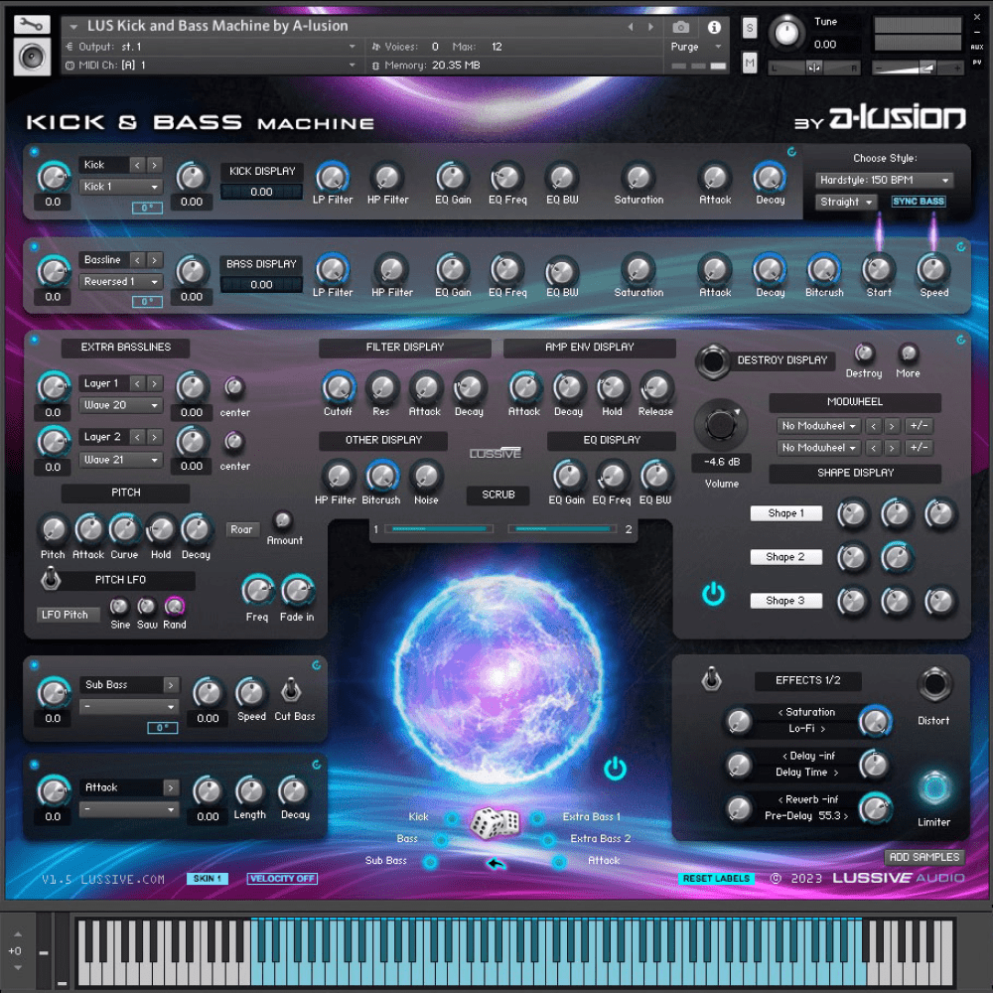Click the Distort round button

tap(934, 684)
